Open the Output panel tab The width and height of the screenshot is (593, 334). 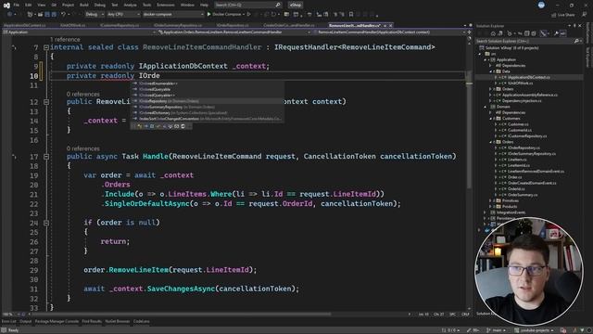tap(26, 322)
